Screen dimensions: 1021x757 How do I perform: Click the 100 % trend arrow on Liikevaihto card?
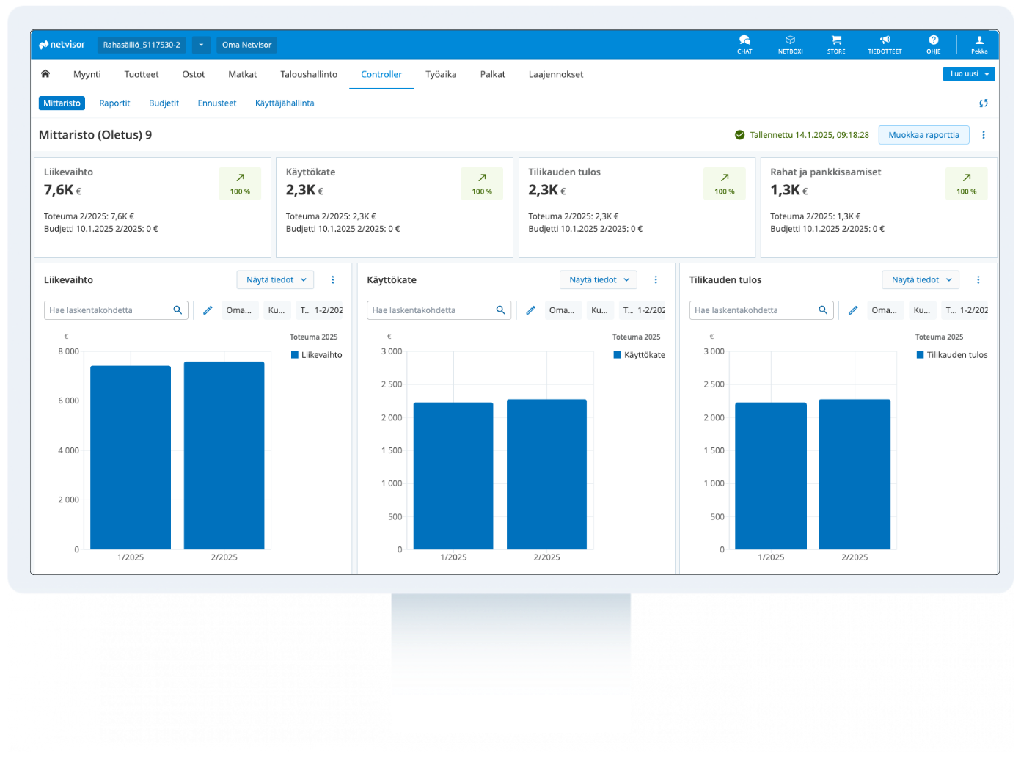tap(240, 183)
